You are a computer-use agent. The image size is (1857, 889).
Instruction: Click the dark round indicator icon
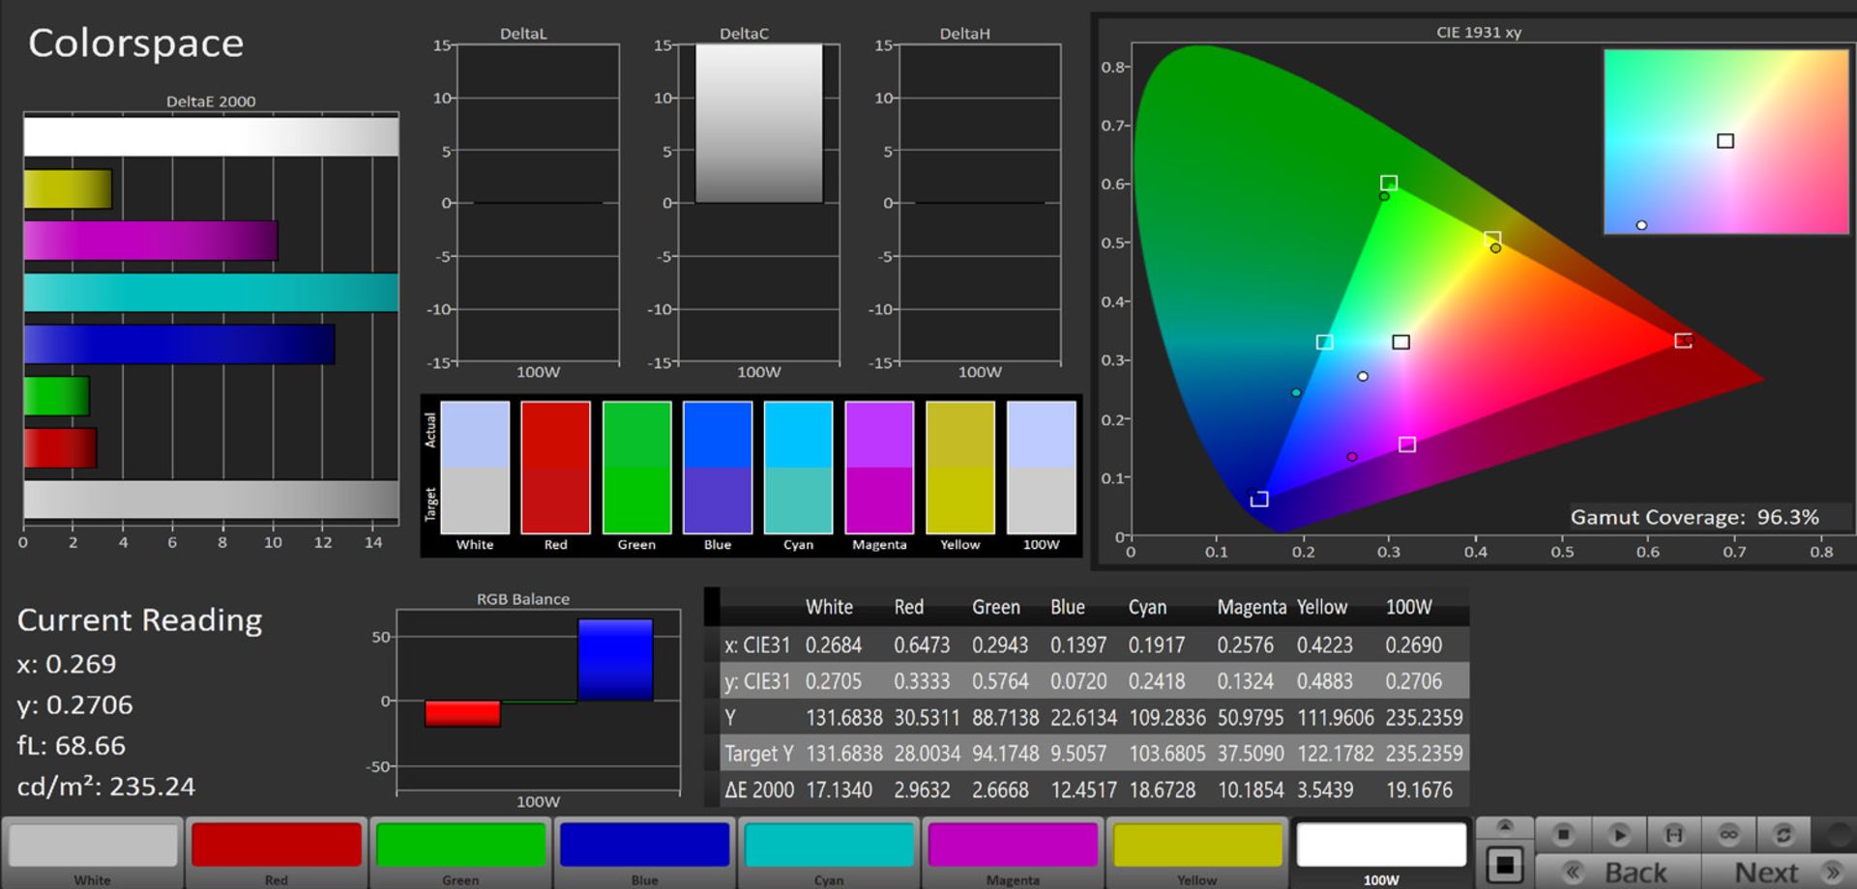[1838, 834]
